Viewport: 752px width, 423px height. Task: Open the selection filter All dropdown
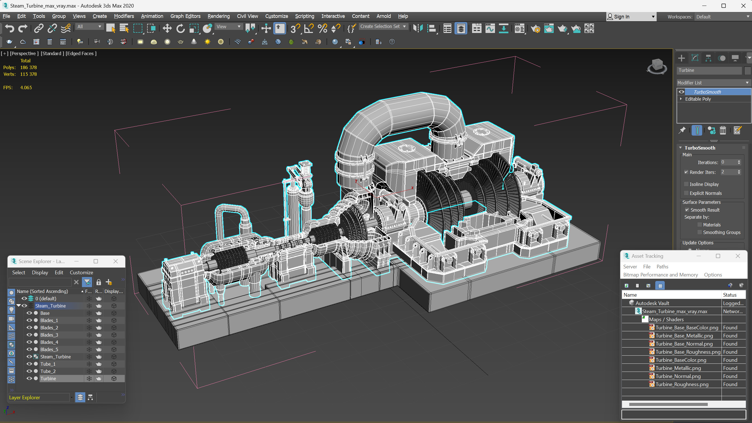pos(89,27)
